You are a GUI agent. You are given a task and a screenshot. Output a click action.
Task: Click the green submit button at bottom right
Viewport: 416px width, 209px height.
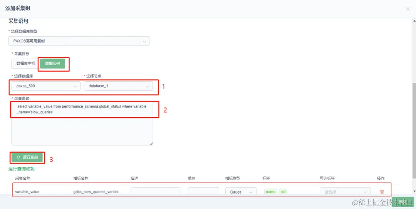tap(403, 202)
